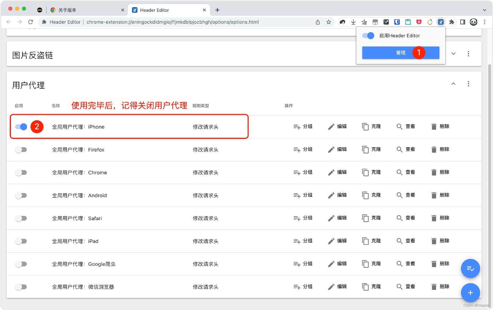Disable the iPhone user agent toggle

(21, 127)
